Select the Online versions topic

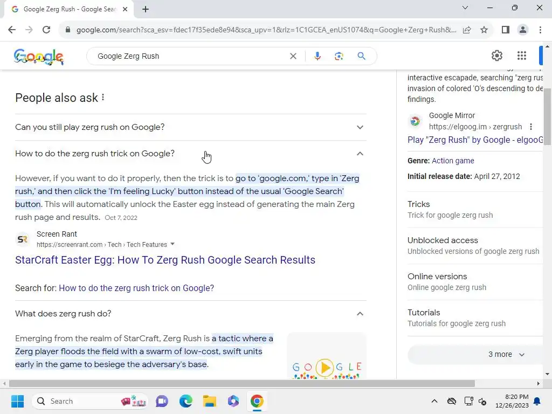[475, 281]
